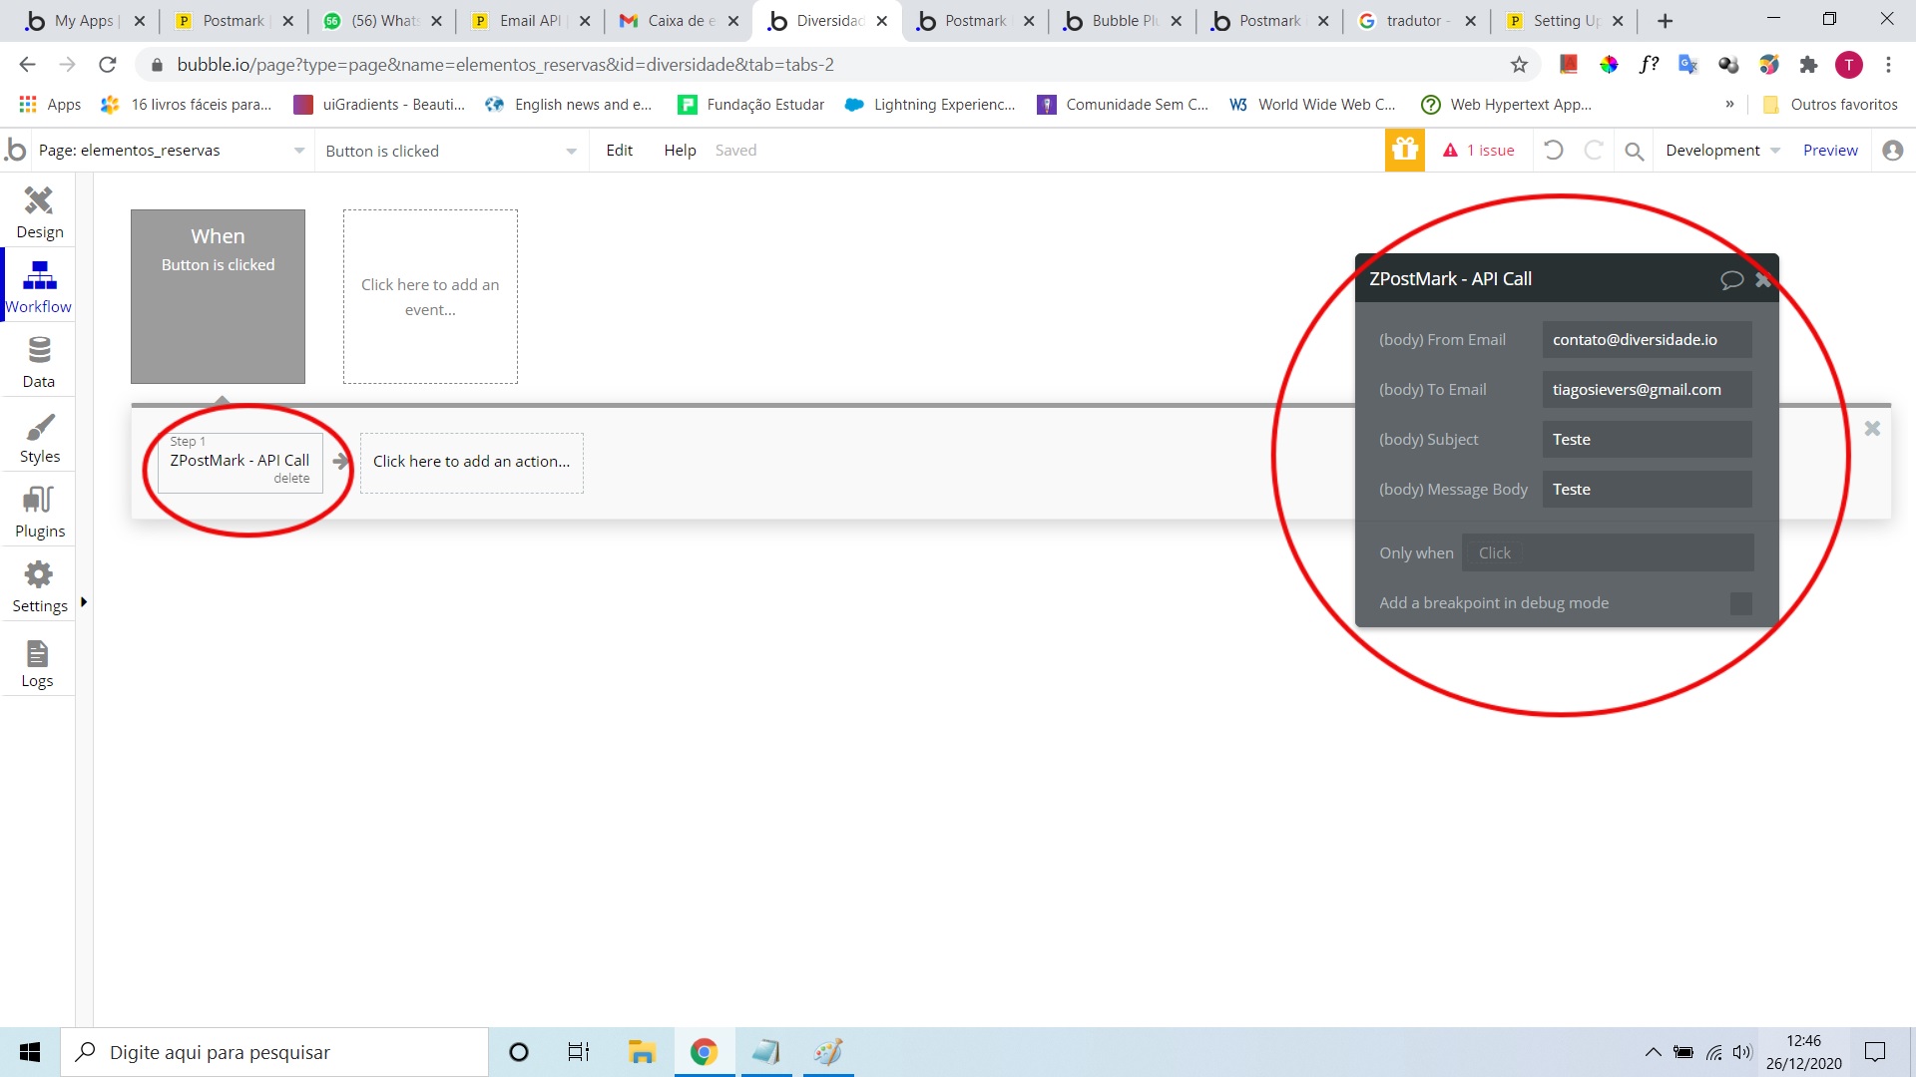Open the Logs tab in the sidebar
1916x1077 pixels.
[38, 662]
